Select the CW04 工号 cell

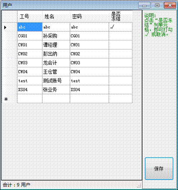(x=30, y=72)
